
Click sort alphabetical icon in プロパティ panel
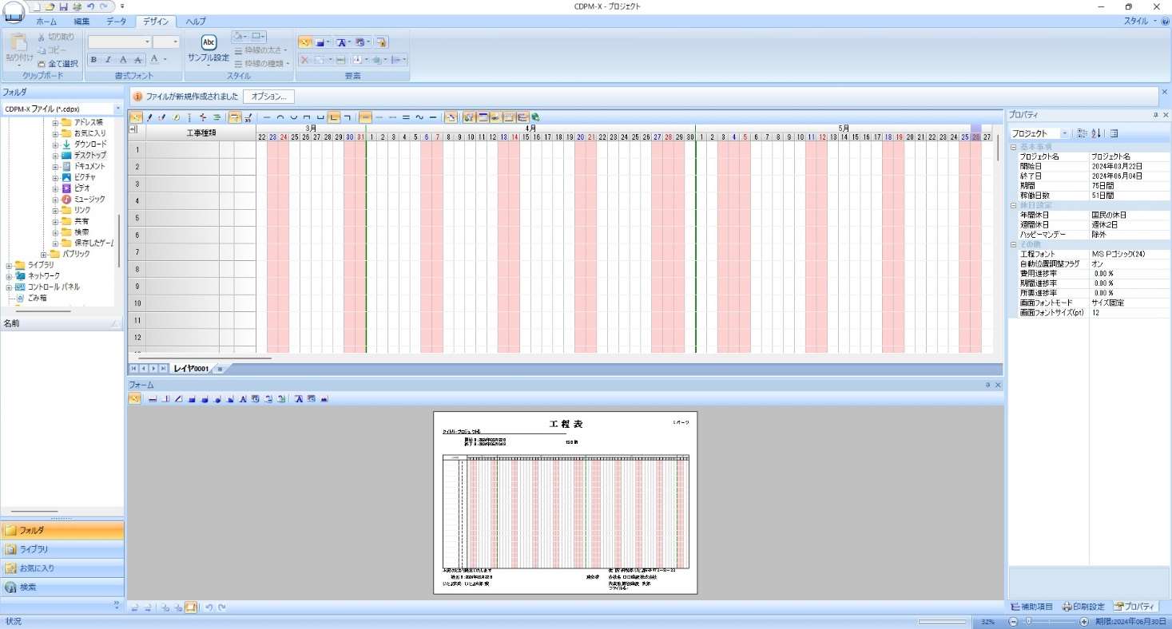1095,133
